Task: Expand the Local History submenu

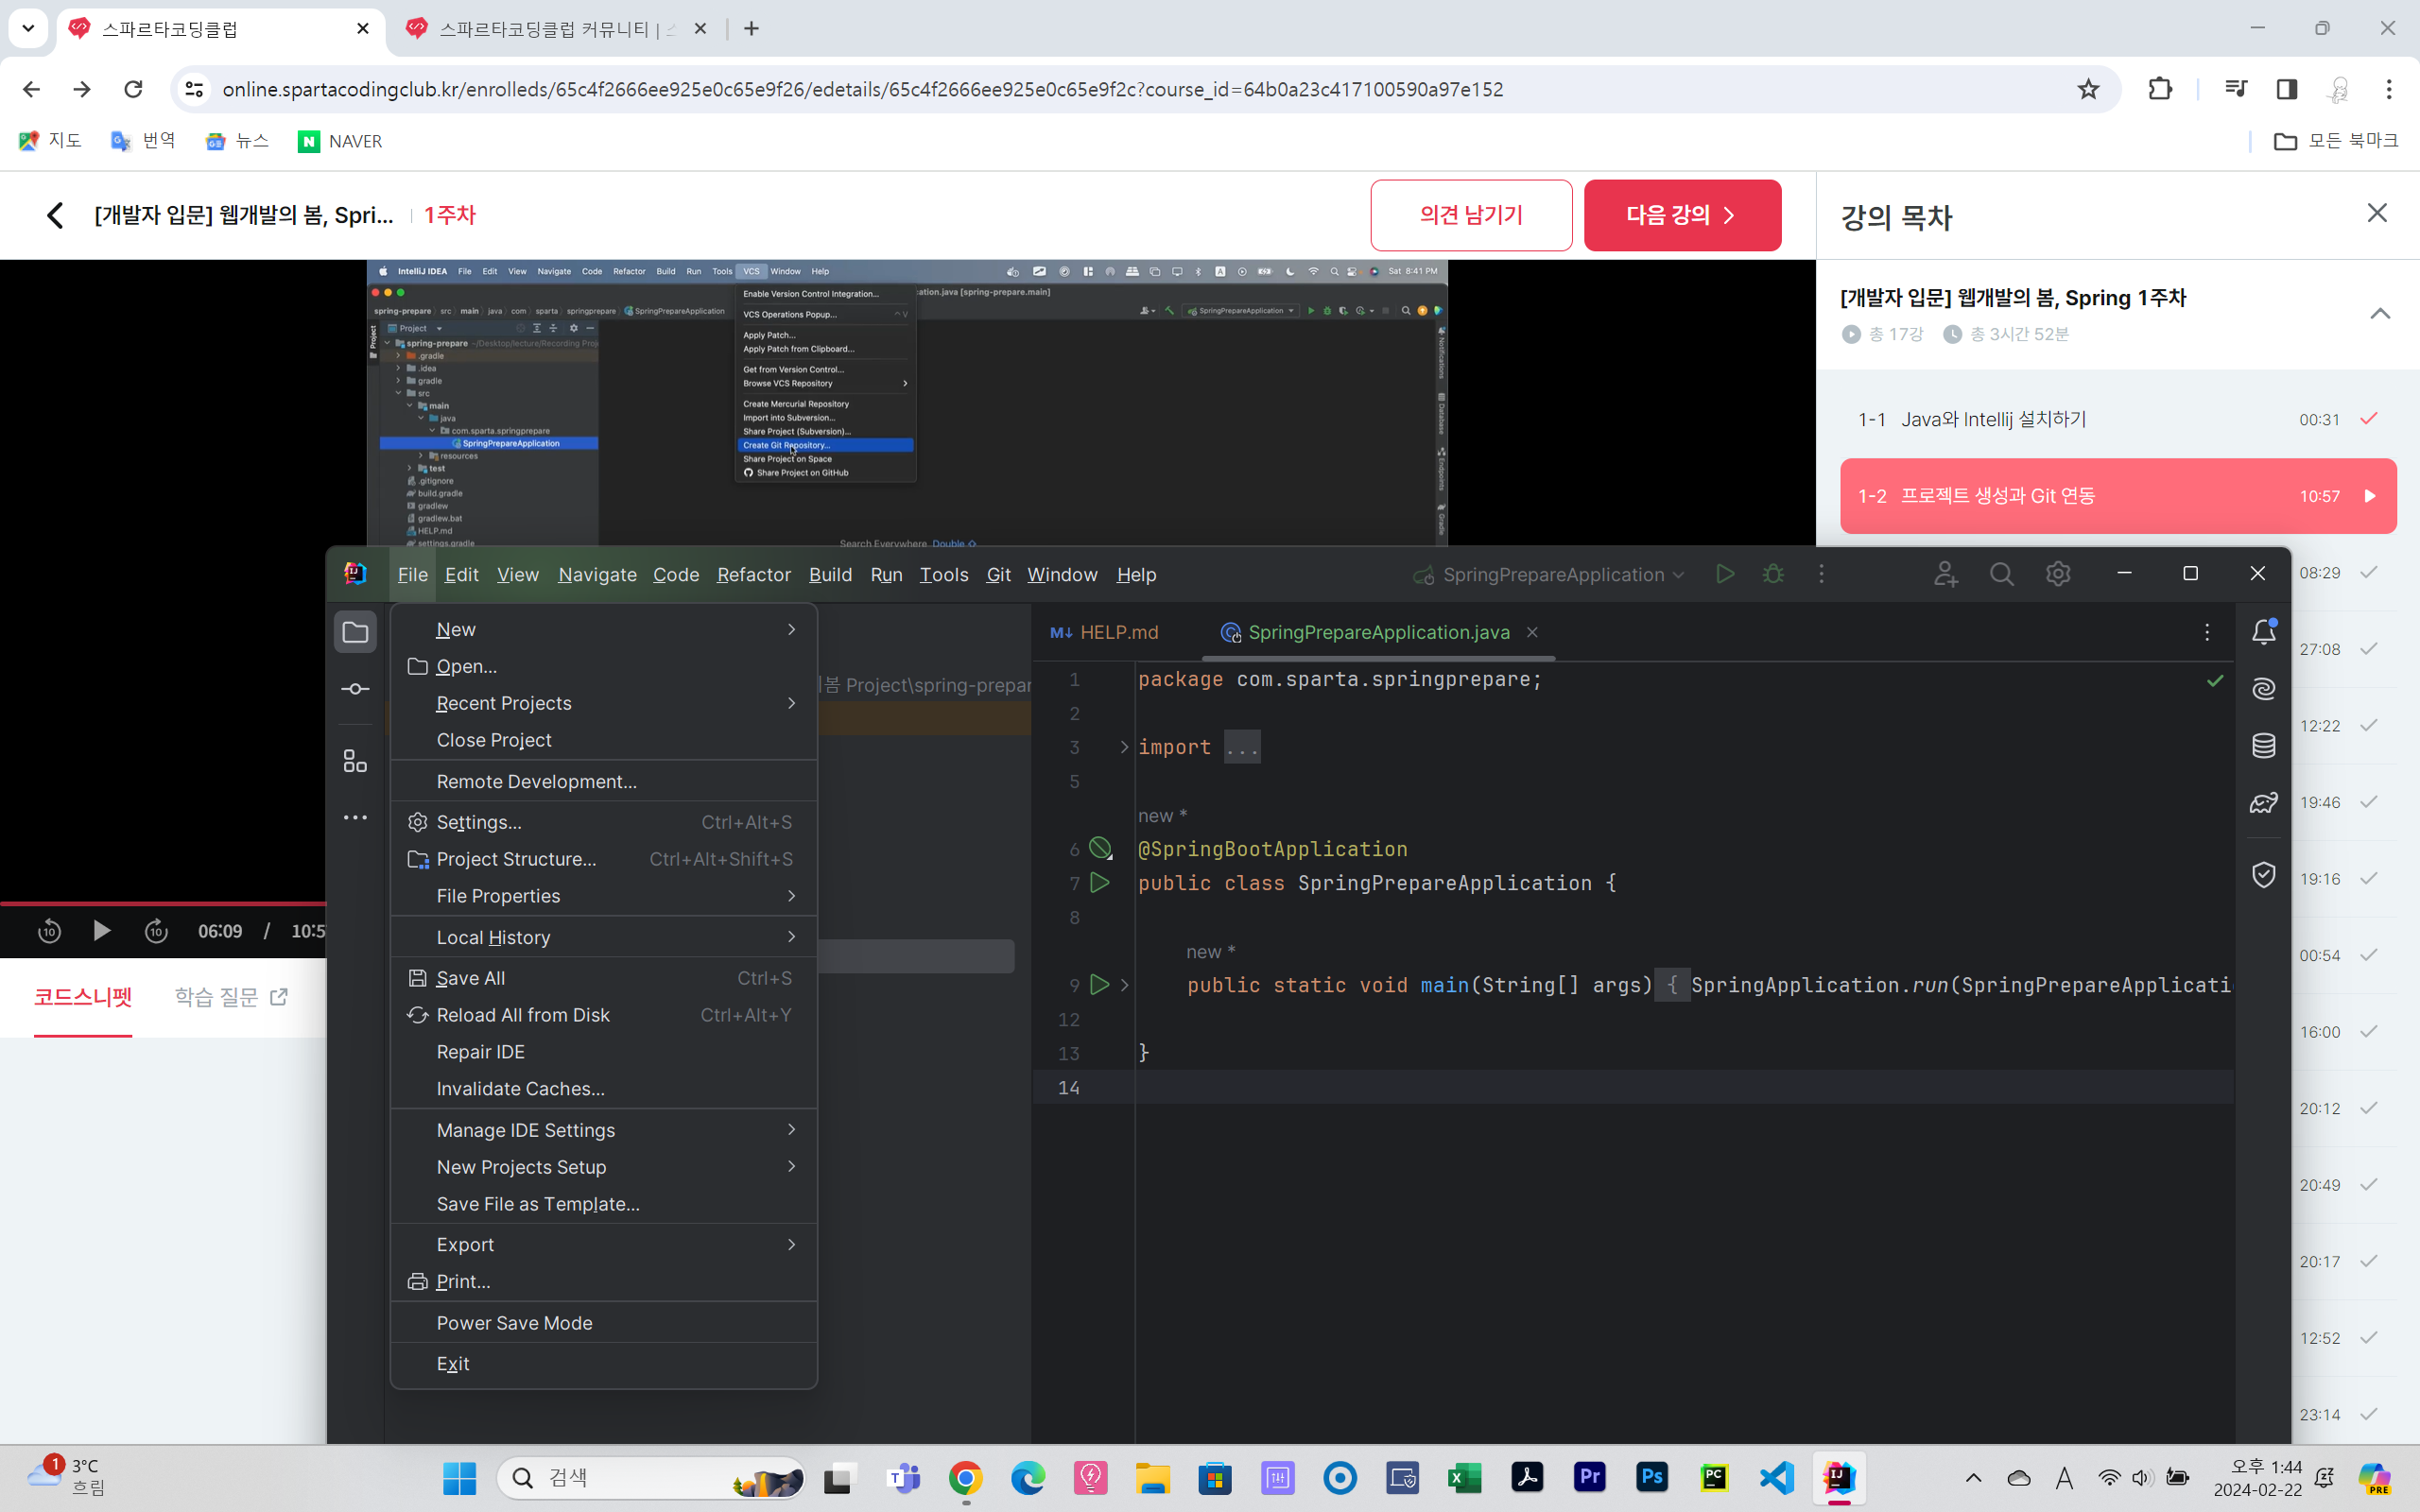Action: (604, 937)
